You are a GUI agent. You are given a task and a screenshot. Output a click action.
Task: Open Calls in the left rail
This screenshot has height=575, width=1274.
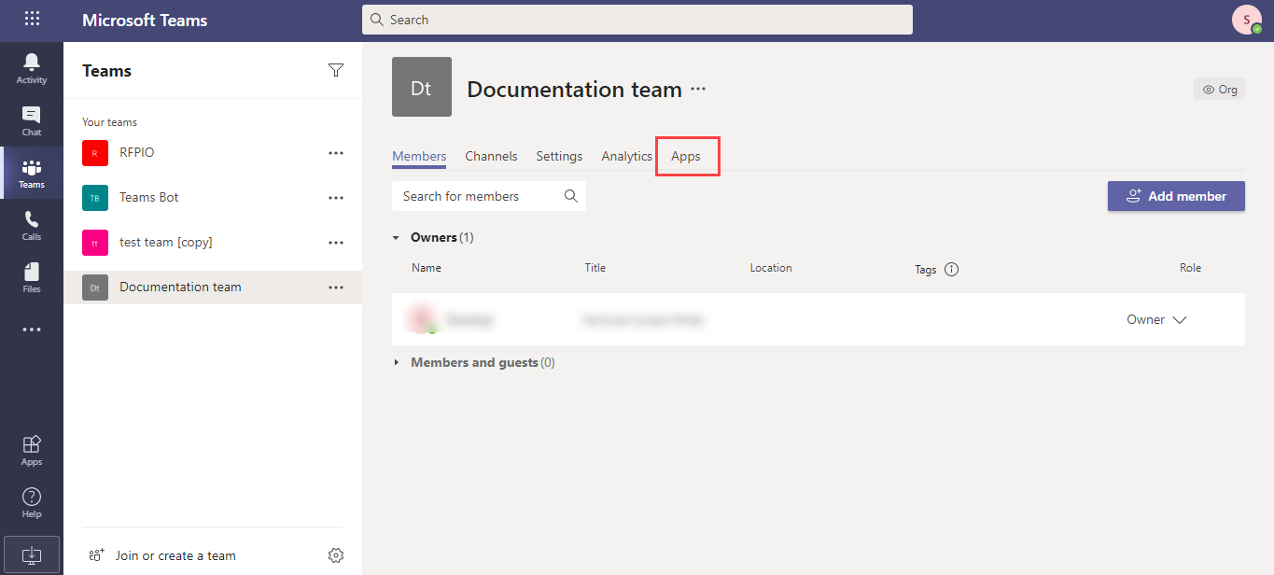point(32,225)
